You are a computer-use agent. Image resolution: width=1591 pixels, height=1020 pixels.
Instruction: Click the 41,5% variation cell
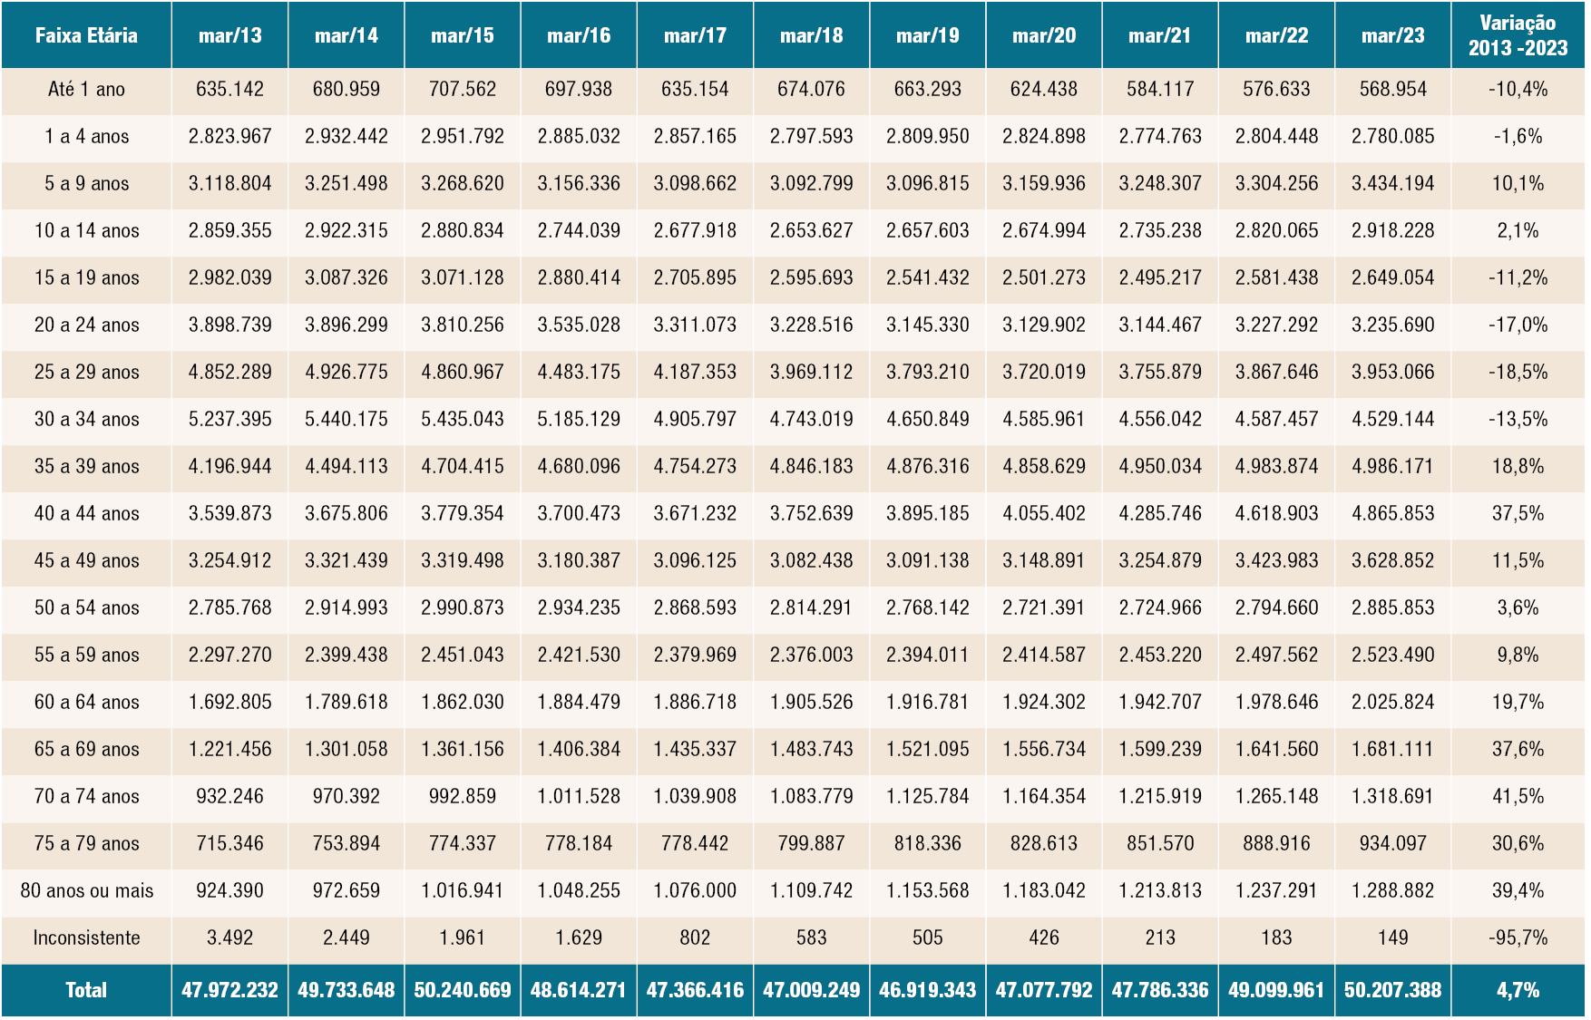1518,796
